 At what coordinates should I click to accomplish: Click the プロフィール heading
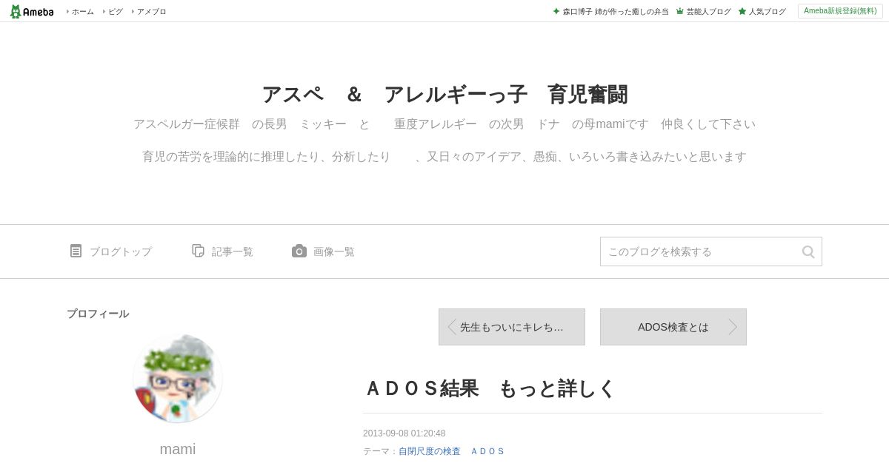[x=98, y=314]
